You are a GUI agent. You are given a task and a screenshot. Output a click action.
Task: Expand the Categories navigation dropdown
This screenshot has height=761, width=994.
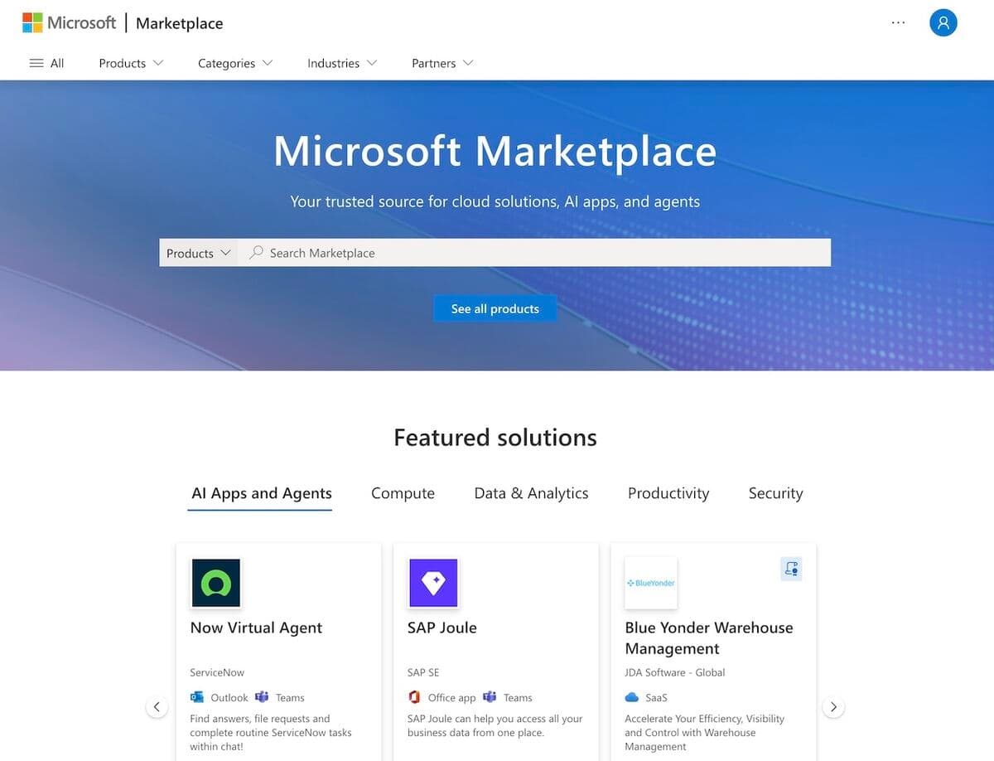pos(235,63)
